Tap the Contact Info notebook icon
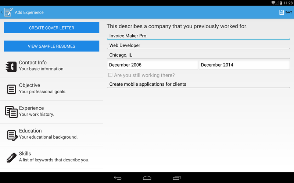This screenshot has height=183, width=294. [11, 67]
